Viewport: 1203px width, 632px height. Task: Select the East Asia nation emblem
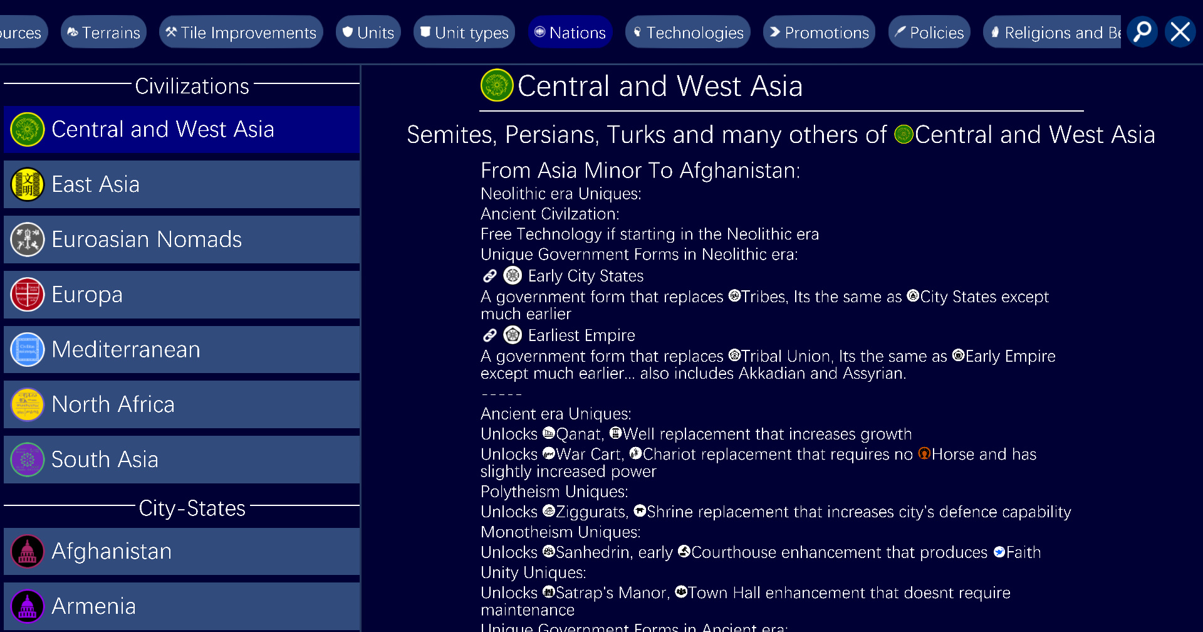point(28,184)
